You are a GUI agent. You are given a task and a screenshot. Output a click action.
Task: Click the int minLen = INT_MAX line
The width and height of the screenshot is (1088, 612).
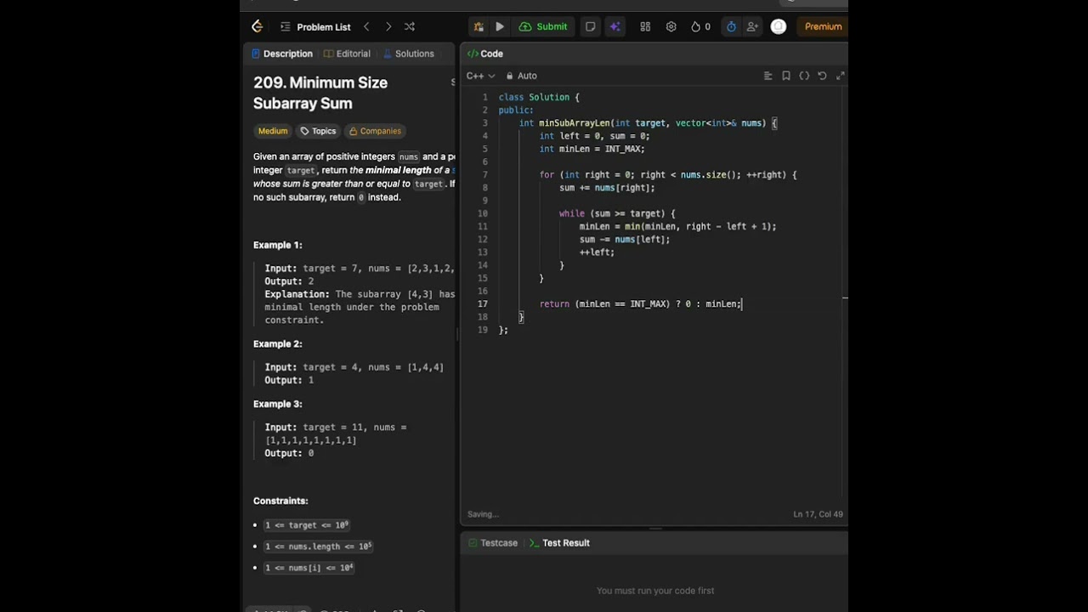point(592,149)
